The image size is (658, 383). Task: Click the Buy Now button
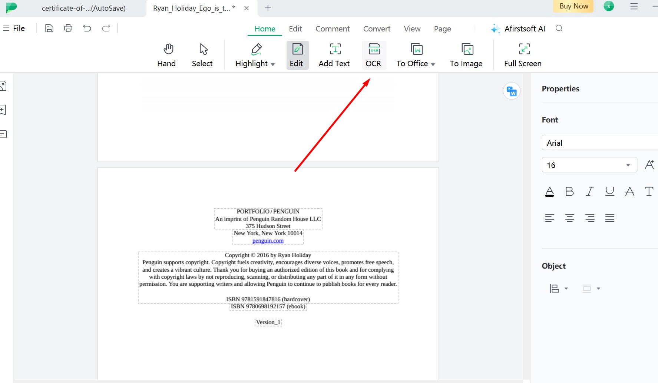[573, 6]
